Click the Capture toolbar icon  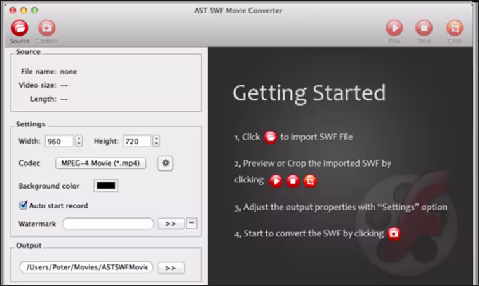pos(47,28)
